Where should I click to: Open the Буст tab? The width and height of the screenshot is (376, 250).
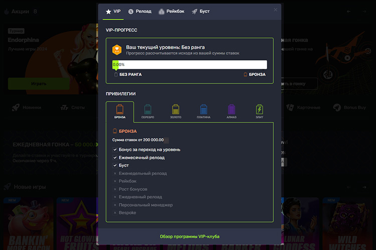201,11
